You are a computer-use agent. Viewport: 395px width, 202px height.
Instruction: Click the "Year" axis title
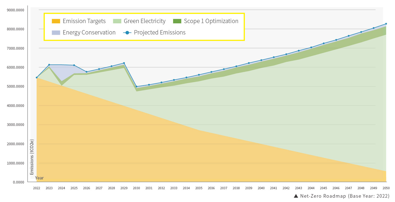click(x=39, y=178)
